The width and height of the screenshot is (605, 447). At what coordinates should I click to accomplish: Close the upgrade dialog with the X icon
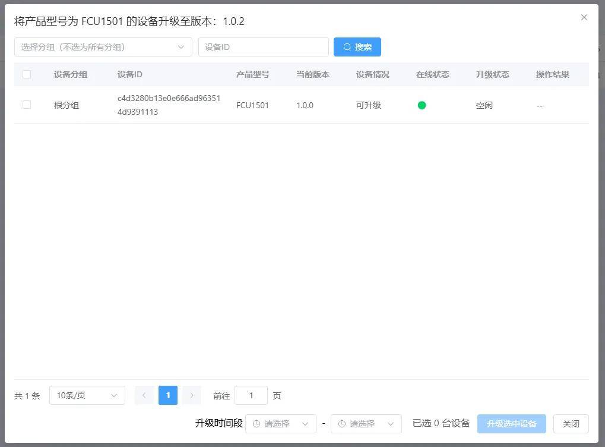tap(584, 17)
